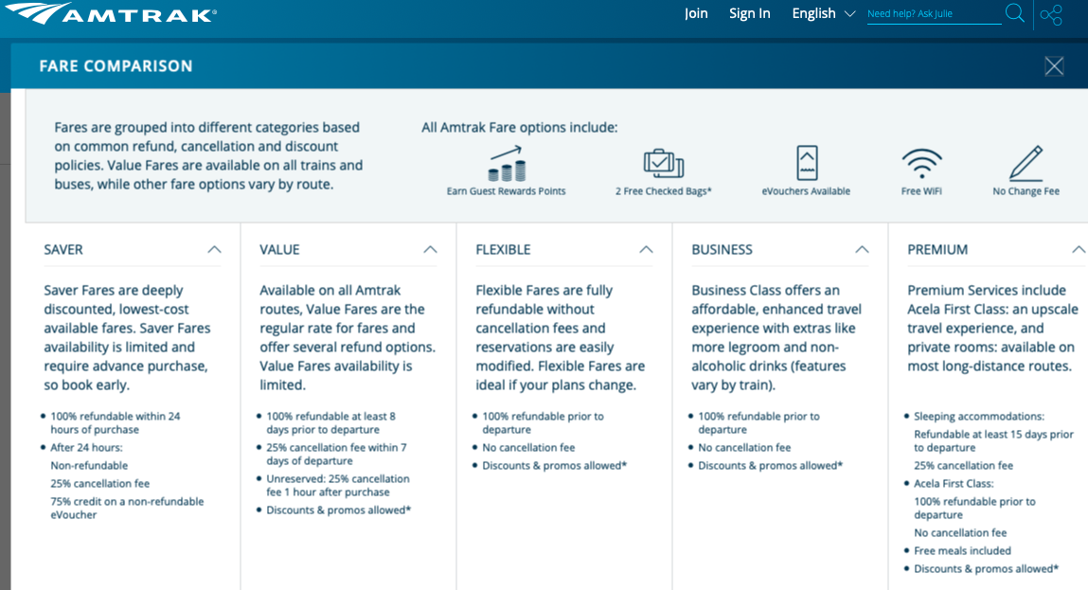
Task: Click the share icon in header
Action: tap(1051, 14)
